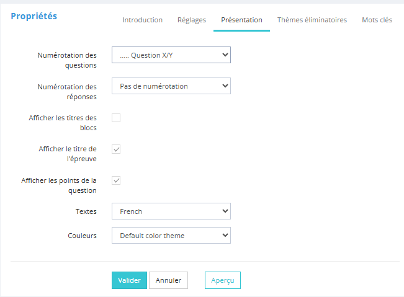This screenshot has width=404, height=297.
Task: Click the Couleurs field label
Action: pyautogui.click(x=82, y=236)
